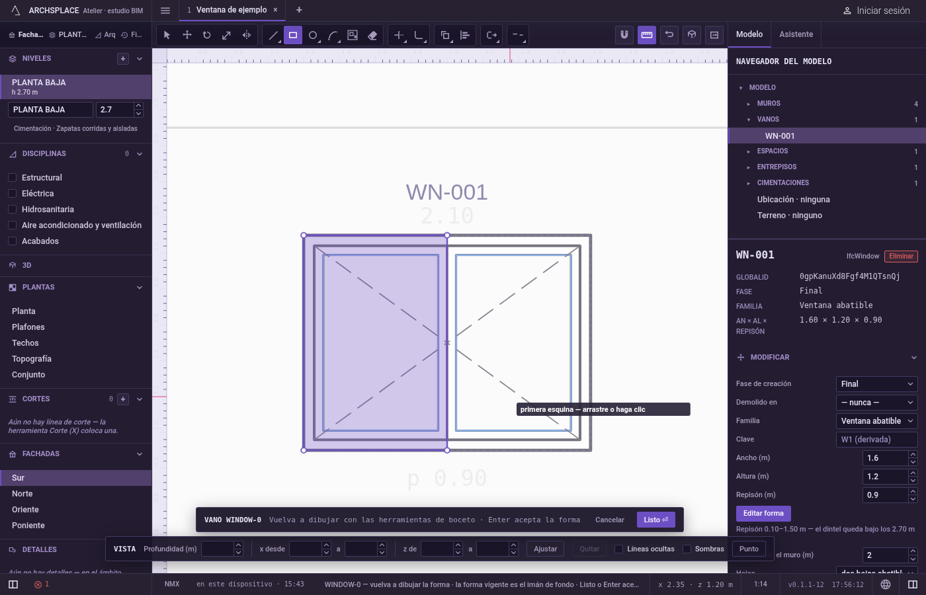Click the Eliminar button
The image size is (926, 595).
coord(901,257)
